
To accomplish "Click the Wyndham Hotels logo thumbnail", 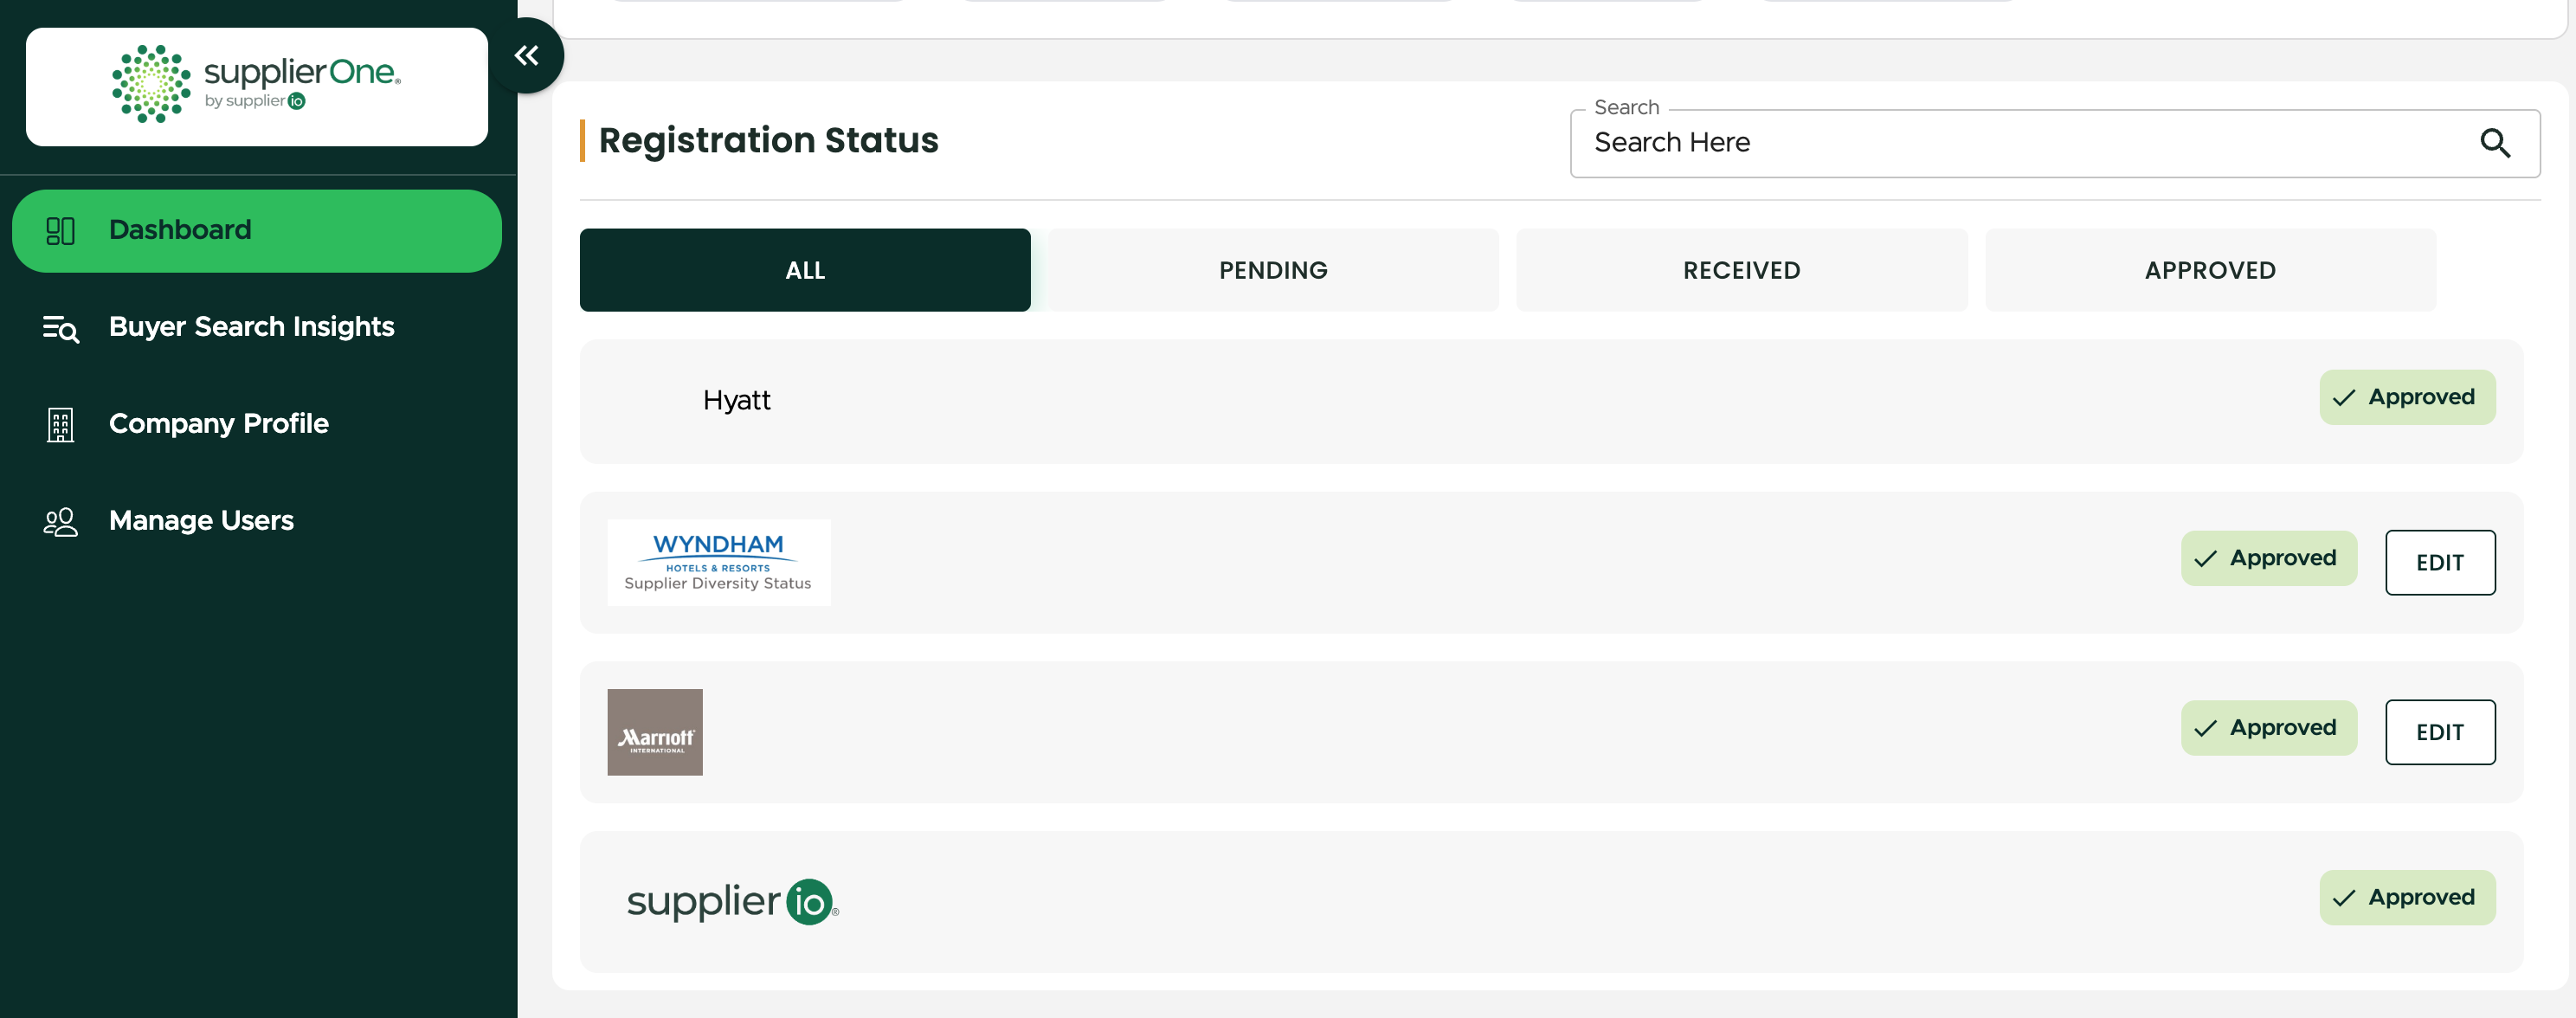I will [x=719, y=562].
